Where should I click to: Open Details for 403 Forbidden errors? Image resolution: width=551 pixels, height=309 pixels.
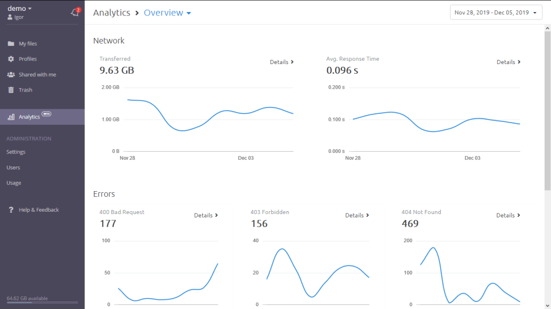coord(357,215)
